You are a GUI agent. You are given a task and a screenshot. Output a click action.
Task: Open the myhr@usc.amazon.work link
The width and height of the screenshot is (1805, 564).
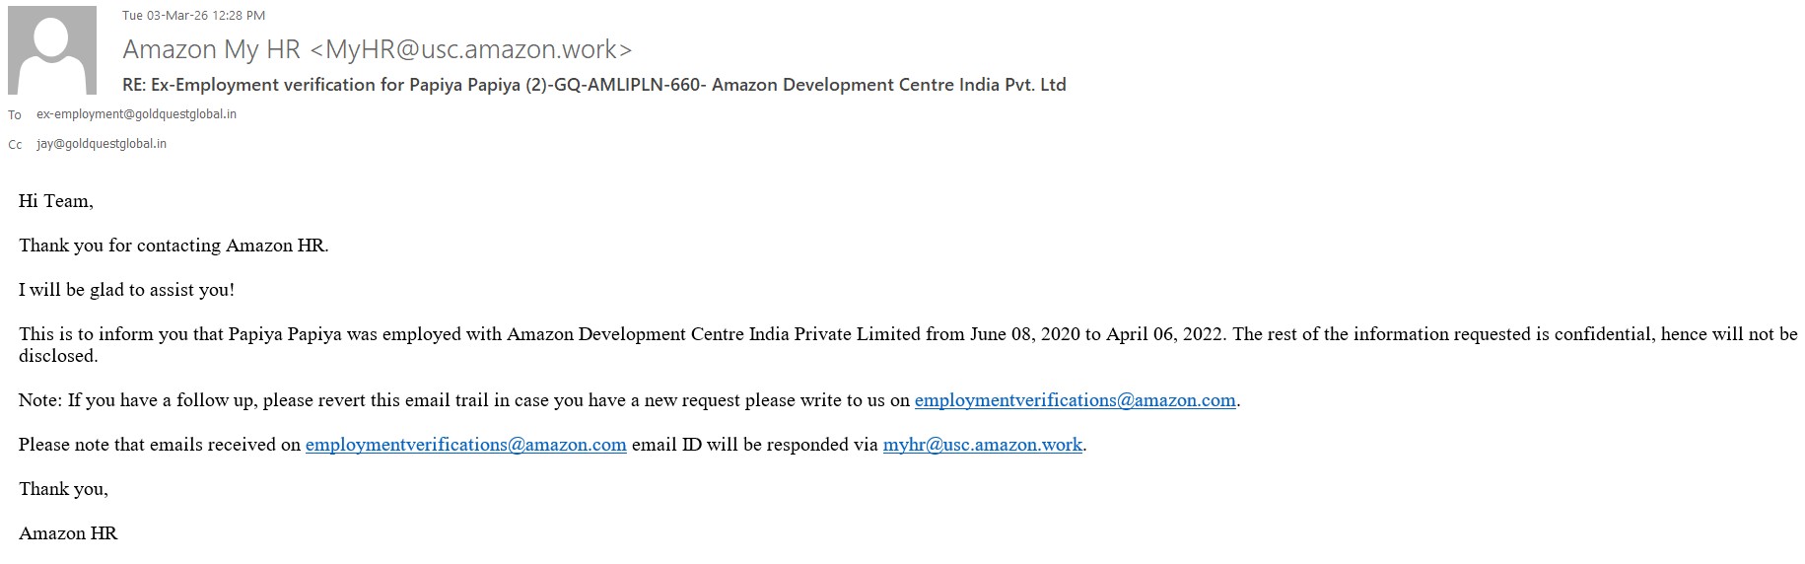pyautogui.click(x=982, y=445)
